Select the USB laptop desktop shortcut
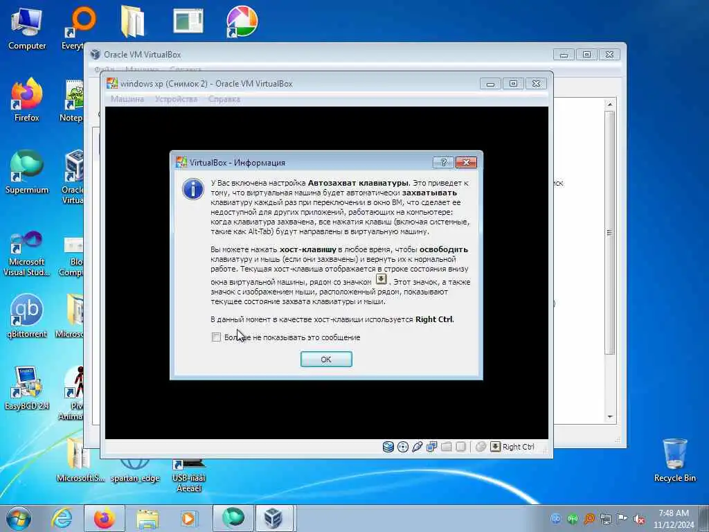The image size is (709, 532). click(x=188, y=476)
